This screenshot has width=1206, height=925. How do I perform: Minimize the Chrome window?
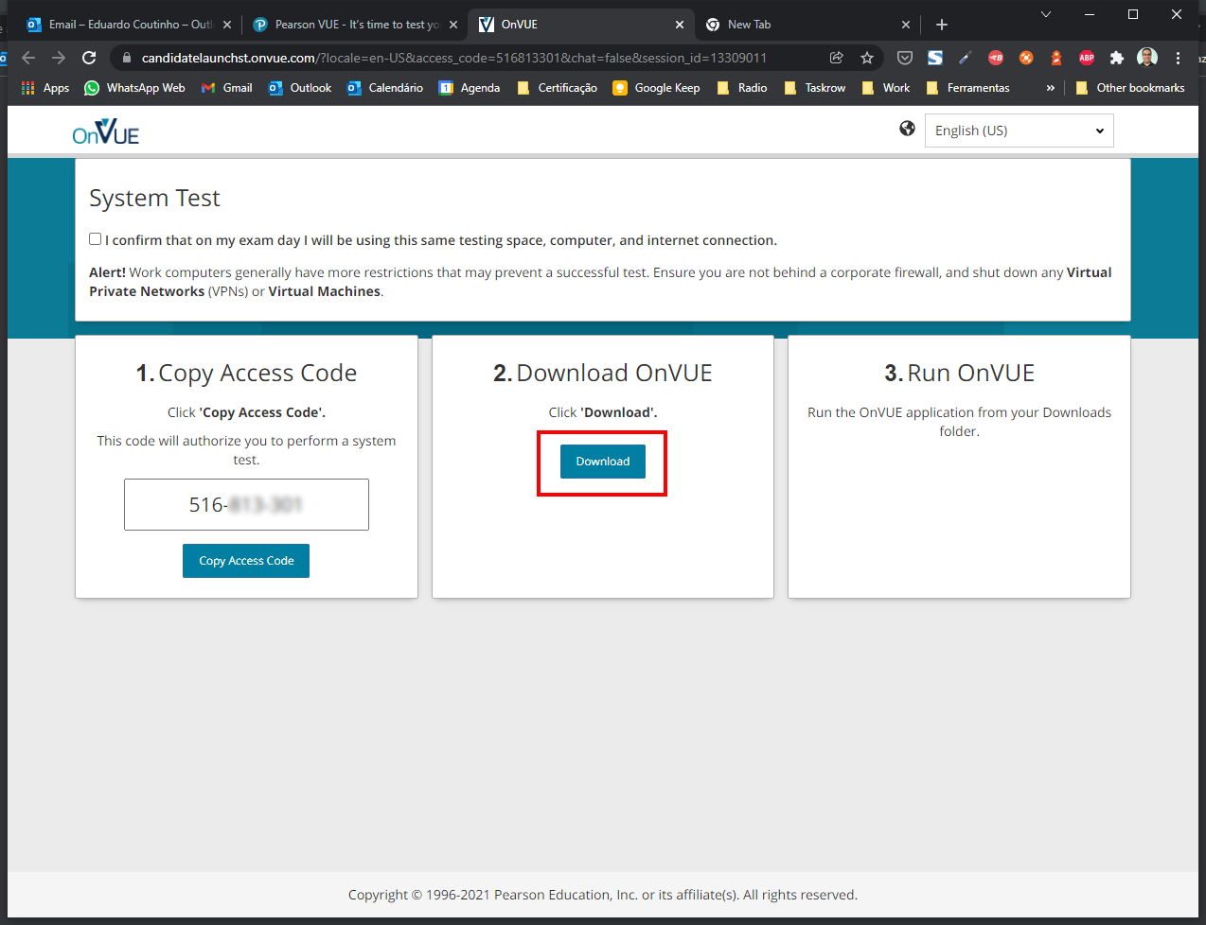click(1090, 14)
